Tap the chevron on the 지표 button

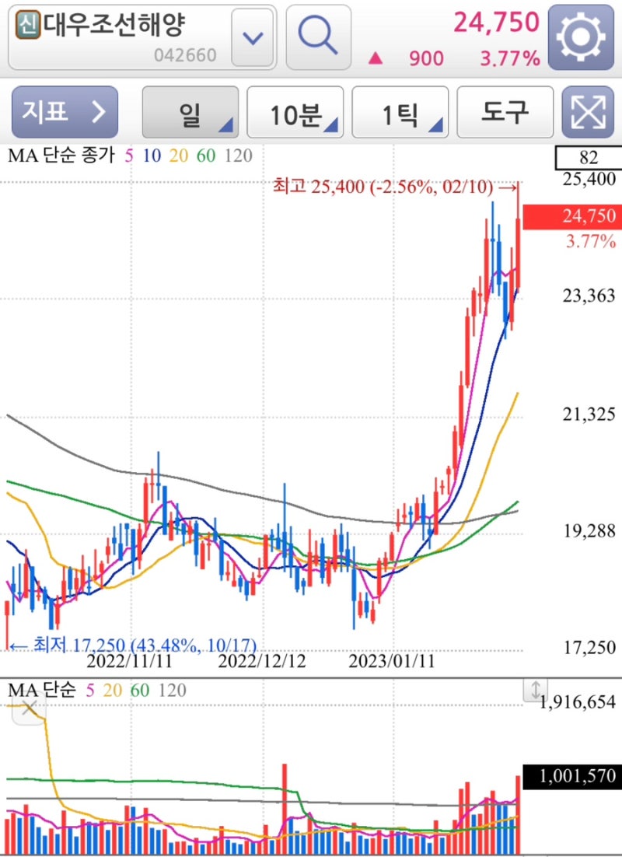(x=99, y=111)
